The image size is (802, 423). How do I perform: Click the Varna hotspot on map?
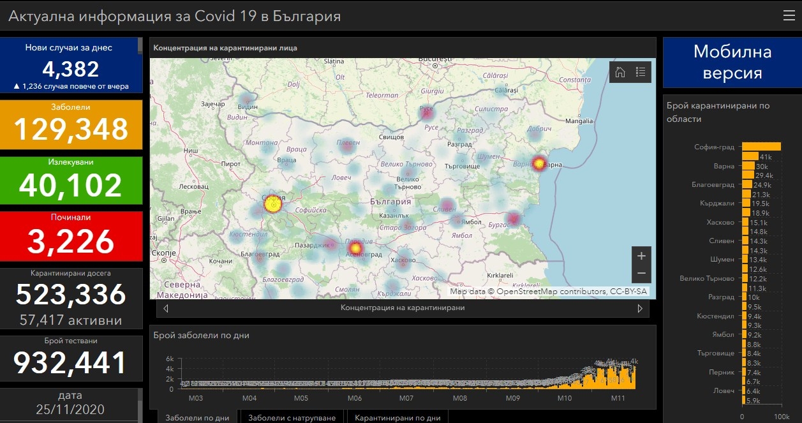(x=540, y=163)
